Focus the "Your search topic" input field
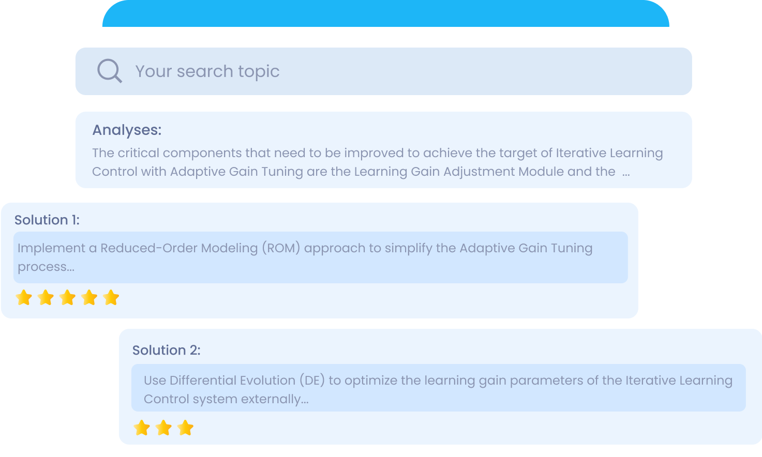This screenshot has height=457, width=762. (384, 71)
